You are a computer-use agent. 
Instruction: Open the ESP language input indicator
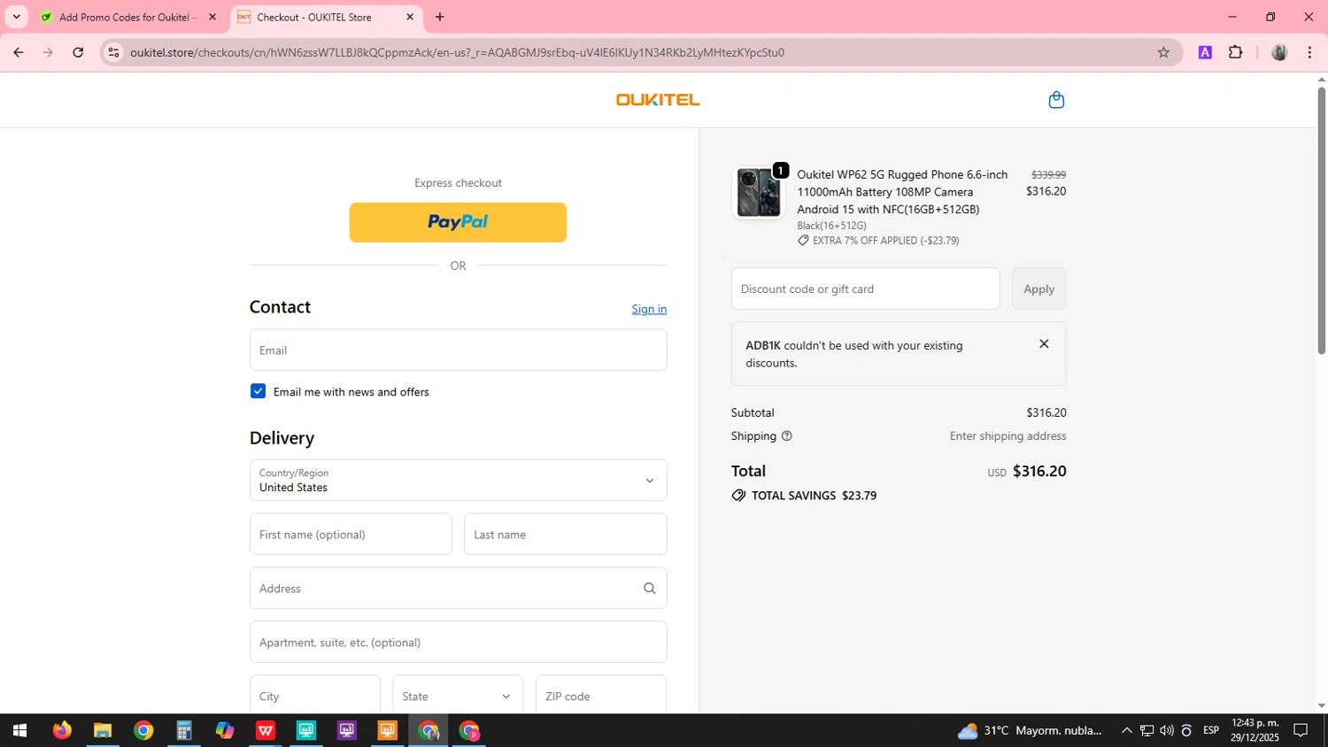click(1211, 731)
